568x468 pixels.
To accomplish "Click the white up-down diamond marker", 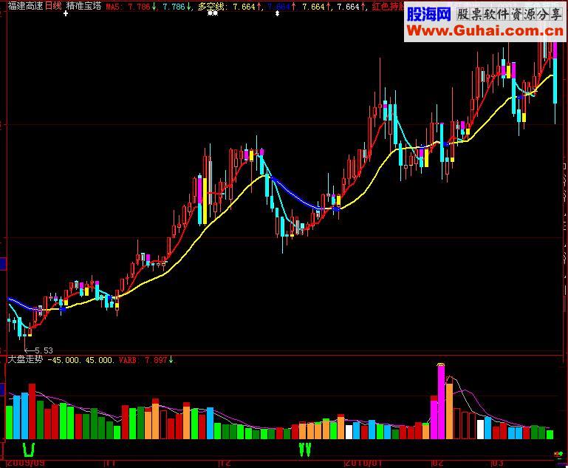I will pos(277,13).
